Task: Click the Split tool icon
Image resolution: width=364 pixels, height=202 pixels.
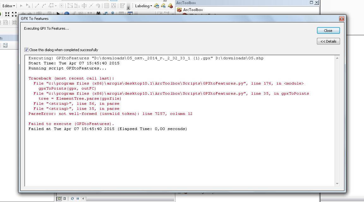Action: click(x=91, y=6)
